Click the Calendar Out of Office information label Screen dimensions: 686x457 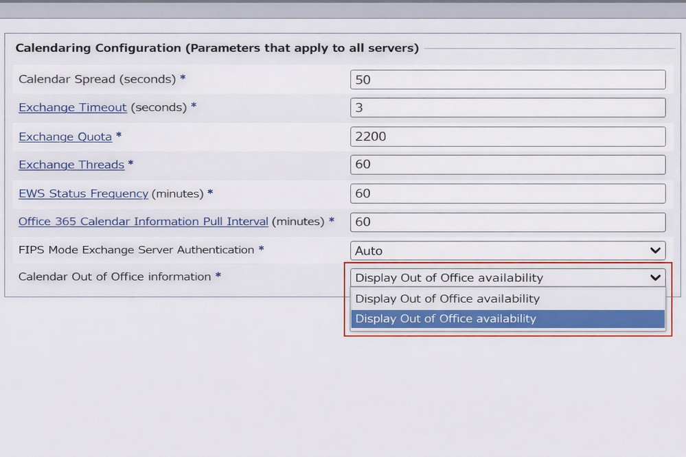point(115,277)
